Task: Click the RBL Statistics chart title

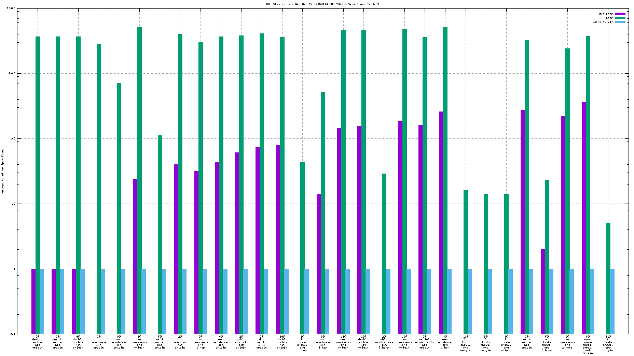Action: (x=322, y=4)
